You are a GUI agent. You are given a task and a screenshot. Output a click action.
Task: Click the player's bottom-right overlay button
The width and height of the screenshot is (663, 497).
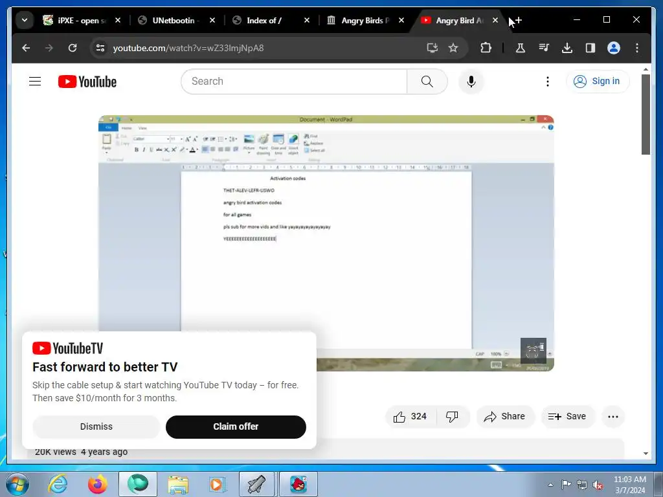pos(534,350)
